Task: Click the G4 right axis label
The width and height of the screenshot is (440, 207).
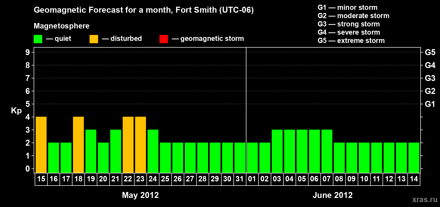Action: (x=430, y=65)
